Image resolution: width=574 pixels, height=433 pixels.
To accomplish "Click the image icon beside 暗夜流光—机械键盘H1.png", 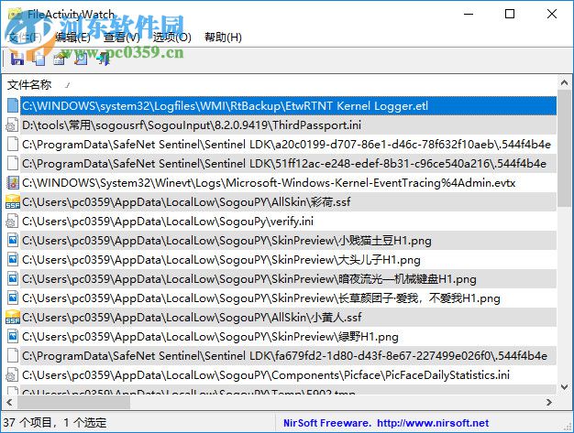I will (x=13, y=279).
